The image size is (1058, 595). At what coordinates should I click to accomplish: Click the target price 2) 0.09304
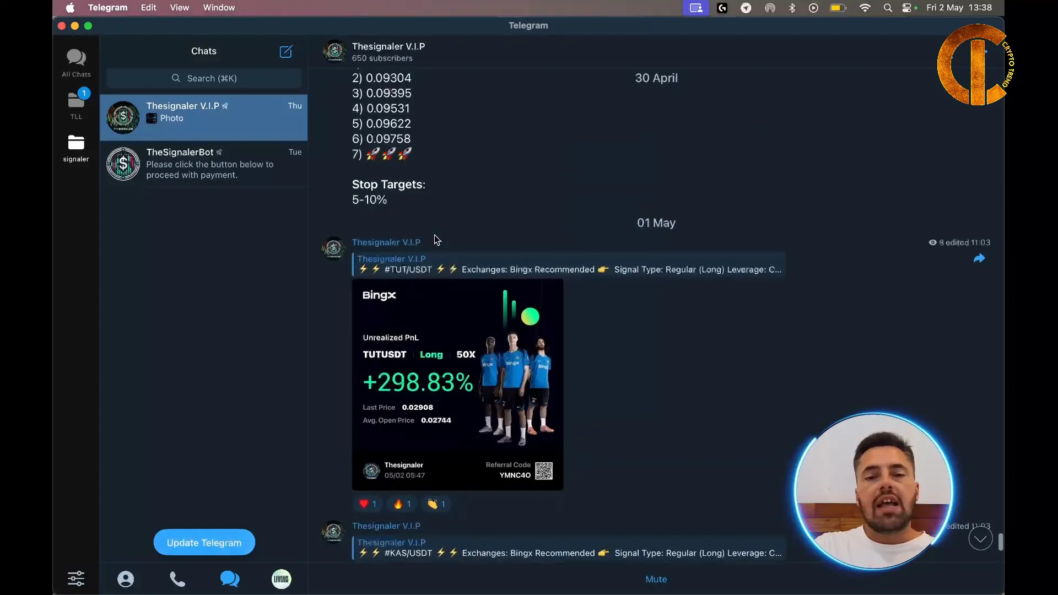coord(381,78)
